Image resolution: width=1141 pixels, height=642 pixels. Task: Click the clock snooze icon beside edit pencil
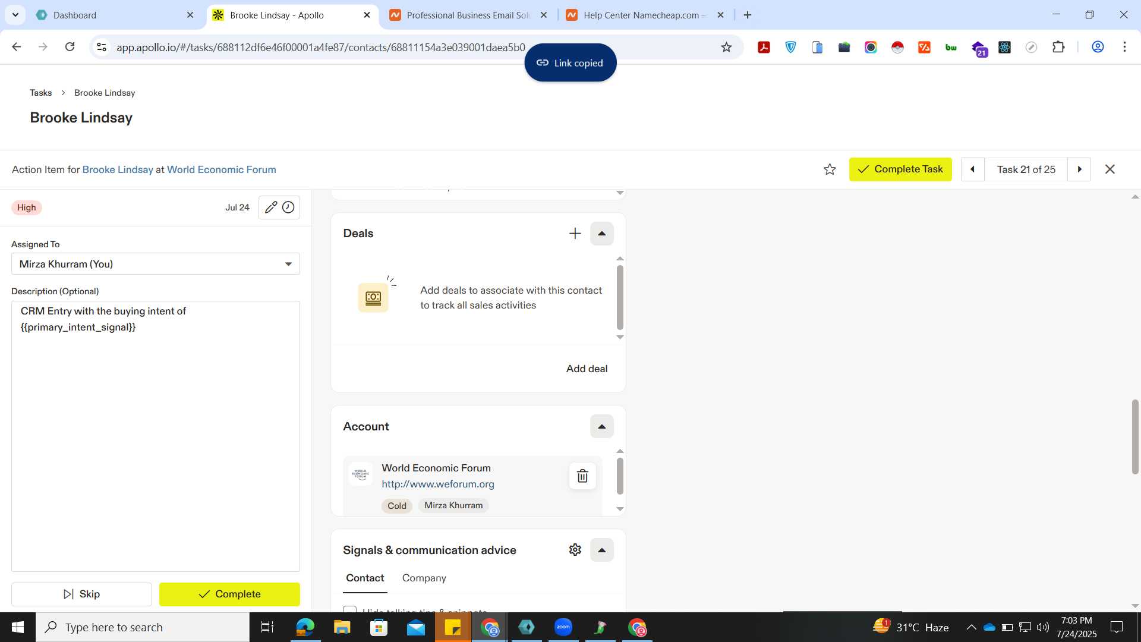(288, 207)
